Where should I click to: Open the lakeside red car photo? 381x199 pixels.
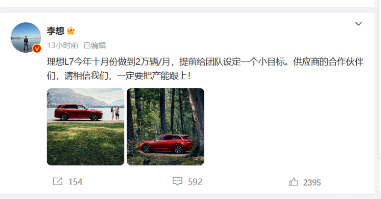tap(85, 127)
